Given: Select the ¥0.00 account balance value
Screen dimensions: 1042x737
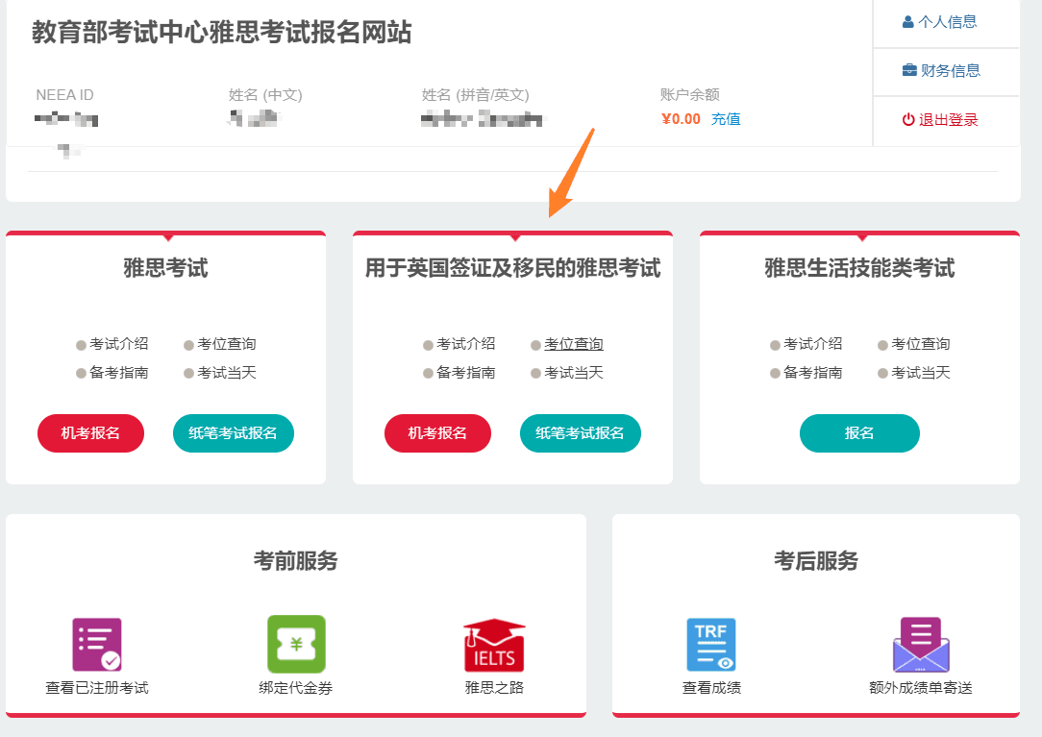Looking at the screenshot, I should pos(681,119).
